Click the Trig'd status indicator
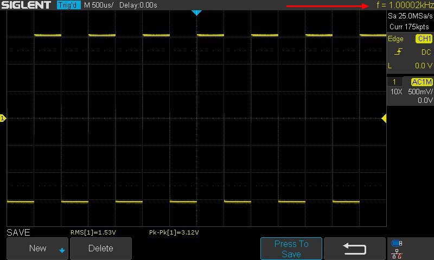 69,5
